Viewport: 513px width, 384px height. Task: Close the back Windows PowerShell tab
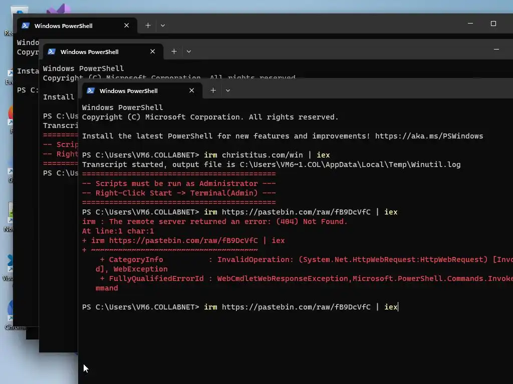coord(127,25)
